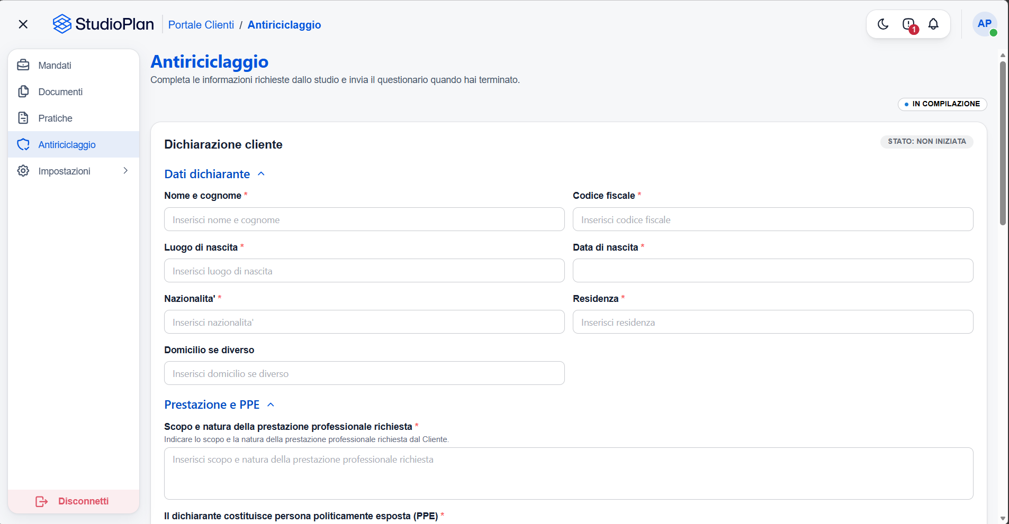Open the AP user avatar menu
1009x524 pixels.
pos(985,24)
